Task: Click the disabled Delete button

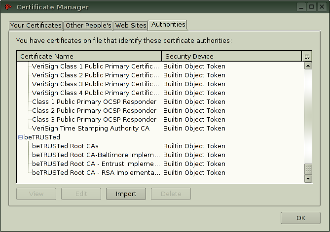Action: (171, 194)
